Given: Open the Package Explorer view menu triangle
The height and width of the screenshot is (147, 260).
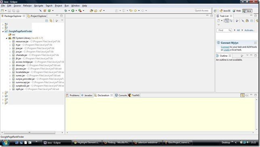Looking at the screenshot, I should pyautogui.click(x=62, y=21).
